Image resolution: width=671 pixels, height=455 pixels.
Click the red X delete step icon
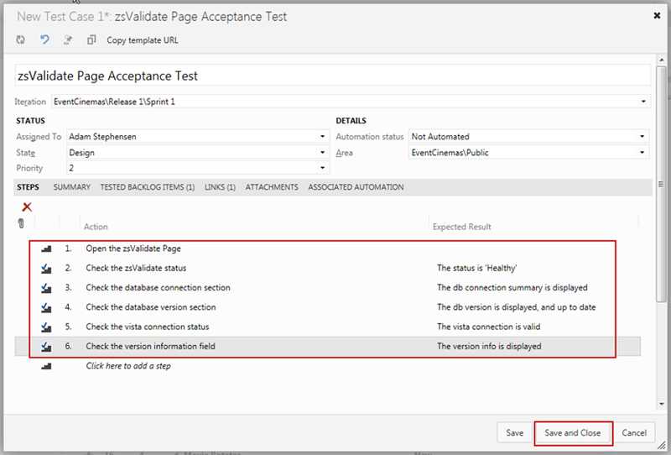point(27,207)
